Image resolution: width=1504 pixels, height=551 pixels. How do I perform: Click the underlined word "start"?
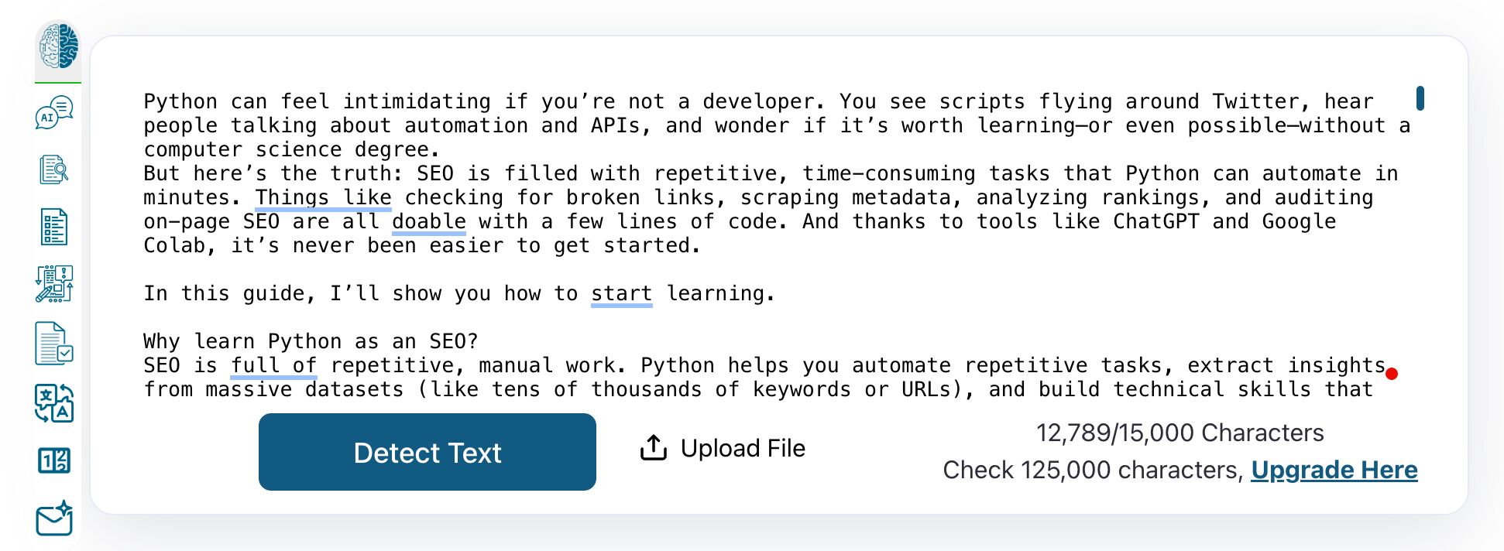pos(621,294)
